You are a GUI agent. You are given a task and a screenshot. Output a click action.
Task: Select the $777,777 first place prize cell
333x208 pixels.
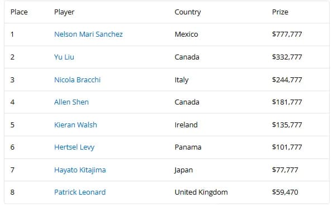click(287, 34)
